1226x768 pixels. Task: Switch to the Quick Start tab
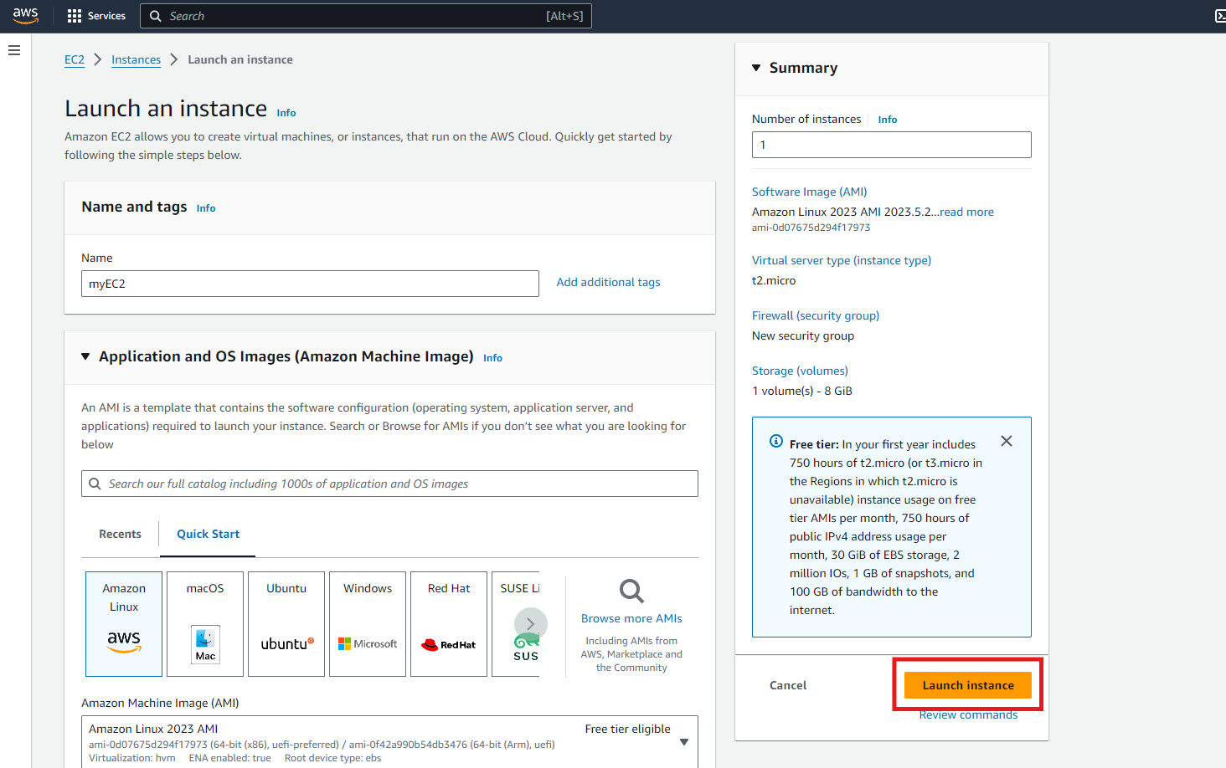[208, 534]
